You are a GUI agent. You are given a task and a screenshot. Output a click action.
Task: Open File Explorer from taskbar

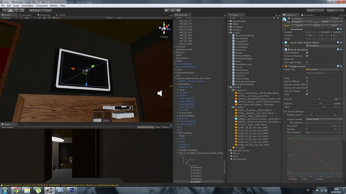tap(27, 190)
